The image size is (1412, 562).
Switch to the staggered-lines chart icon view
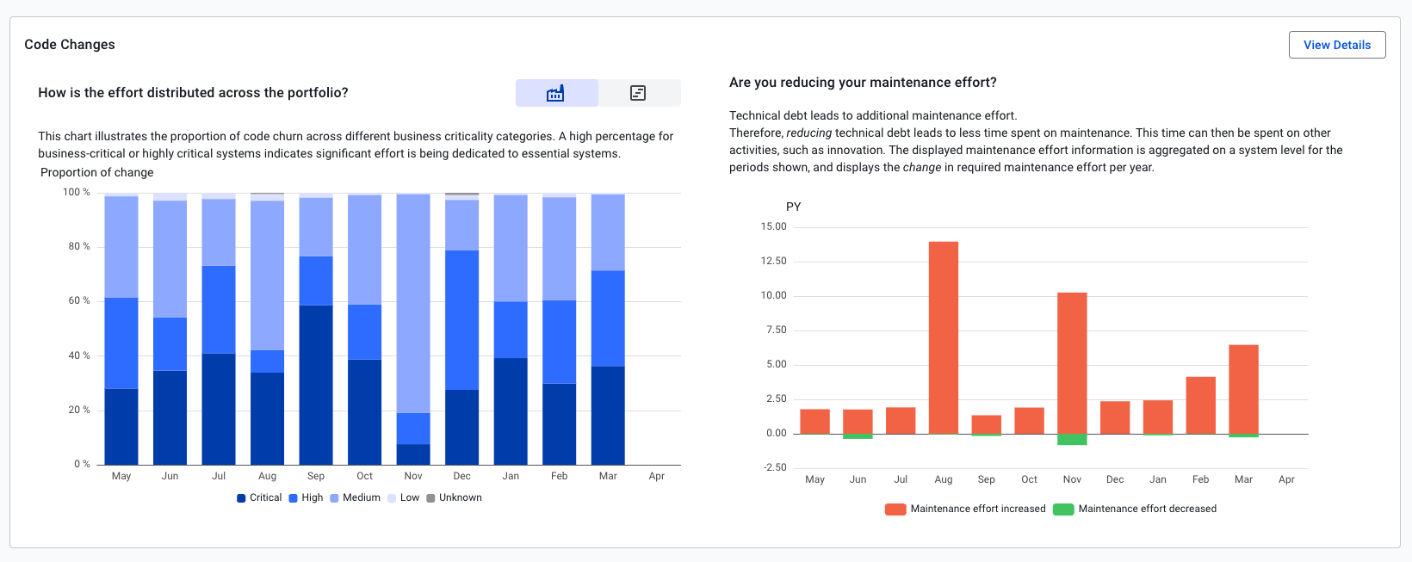[x=638, y=93]
